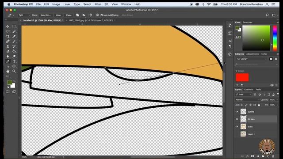Open the My Library dropdown

pyautogui.click(x=252, y=59)
